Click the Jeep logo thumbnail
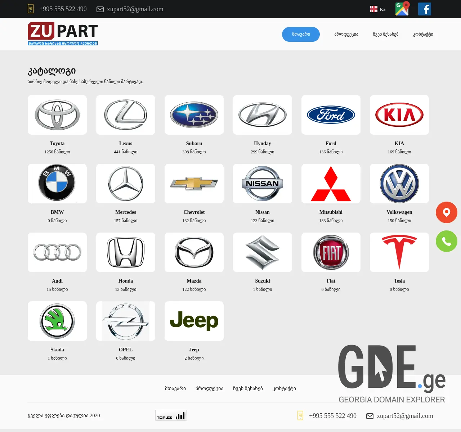This screenshot has height=432, width=461. pyautogui.click(x=194, y=321)
